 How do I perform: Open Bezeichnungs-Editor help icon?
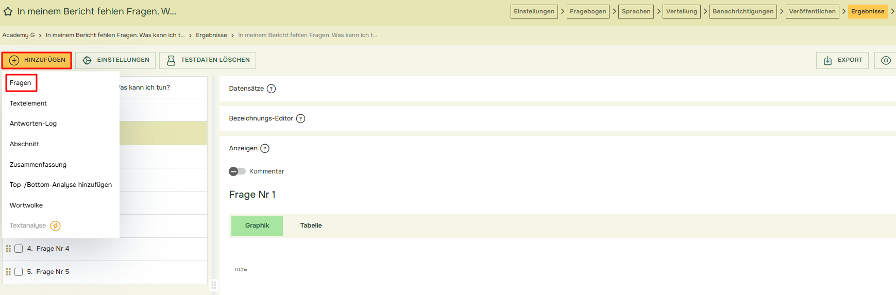click(301, 118)
